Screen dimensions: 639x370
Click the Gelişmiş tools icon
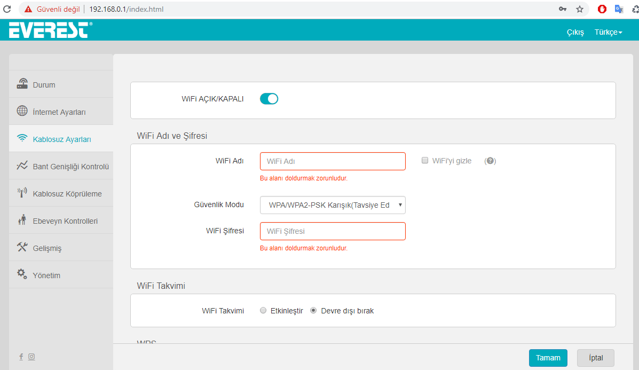click(x=22, y=248)
